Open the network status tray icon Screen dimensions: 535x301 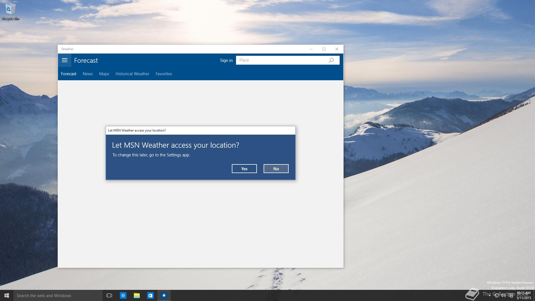coord(497,295)
